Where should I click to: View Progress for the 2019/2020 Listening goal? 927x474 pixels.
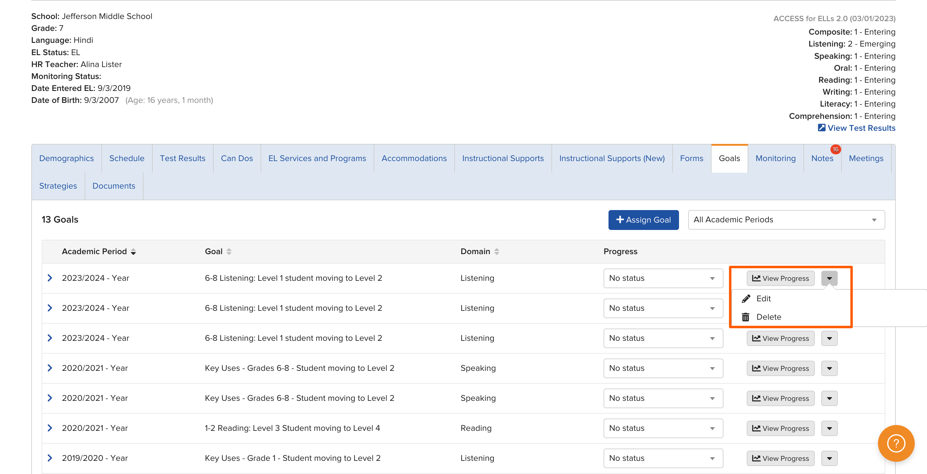click(780, 458)
